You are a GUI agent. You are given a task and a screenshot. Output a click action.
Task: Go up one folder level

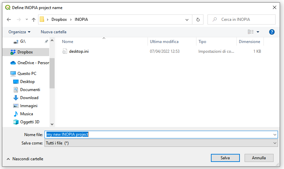click(33, 19)
